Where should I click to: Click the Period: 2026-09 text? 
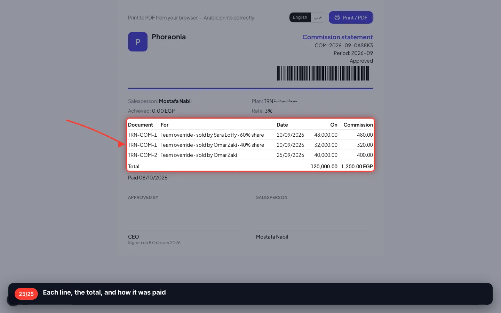point(353,53)
